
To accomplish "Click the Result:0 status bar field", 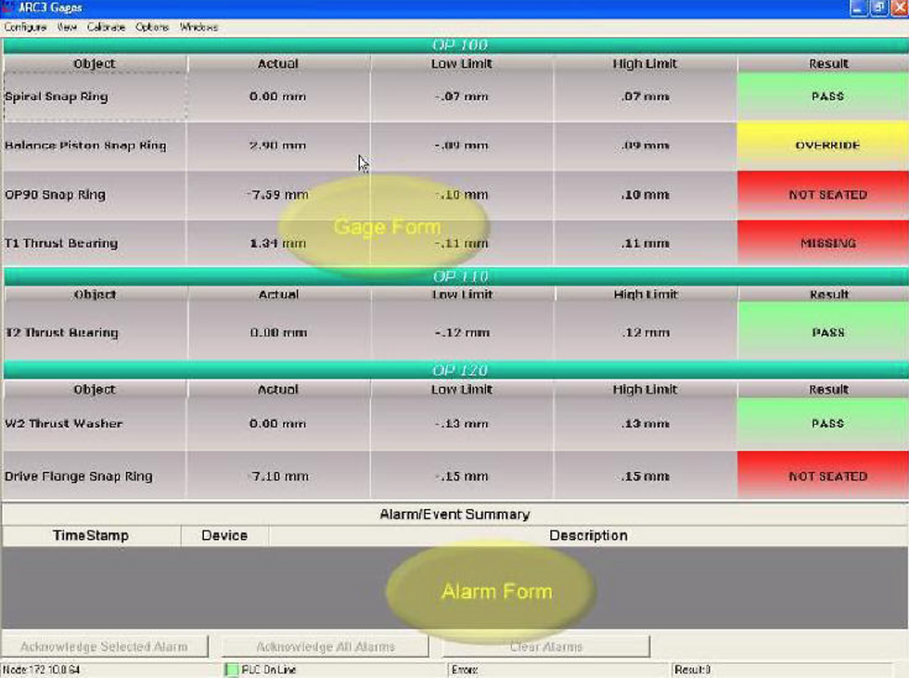I will (781, 670).
